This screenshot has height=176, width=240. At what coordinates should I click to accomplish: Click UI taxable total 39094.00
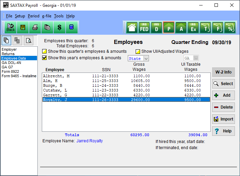coord(198,135)
